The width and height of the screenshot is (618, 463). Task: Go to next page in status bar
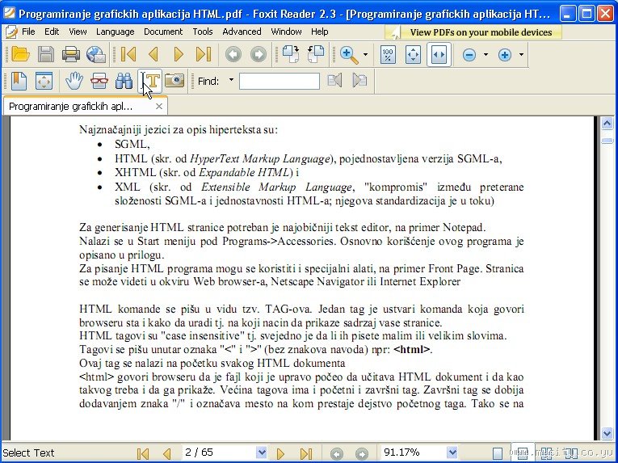280,453
